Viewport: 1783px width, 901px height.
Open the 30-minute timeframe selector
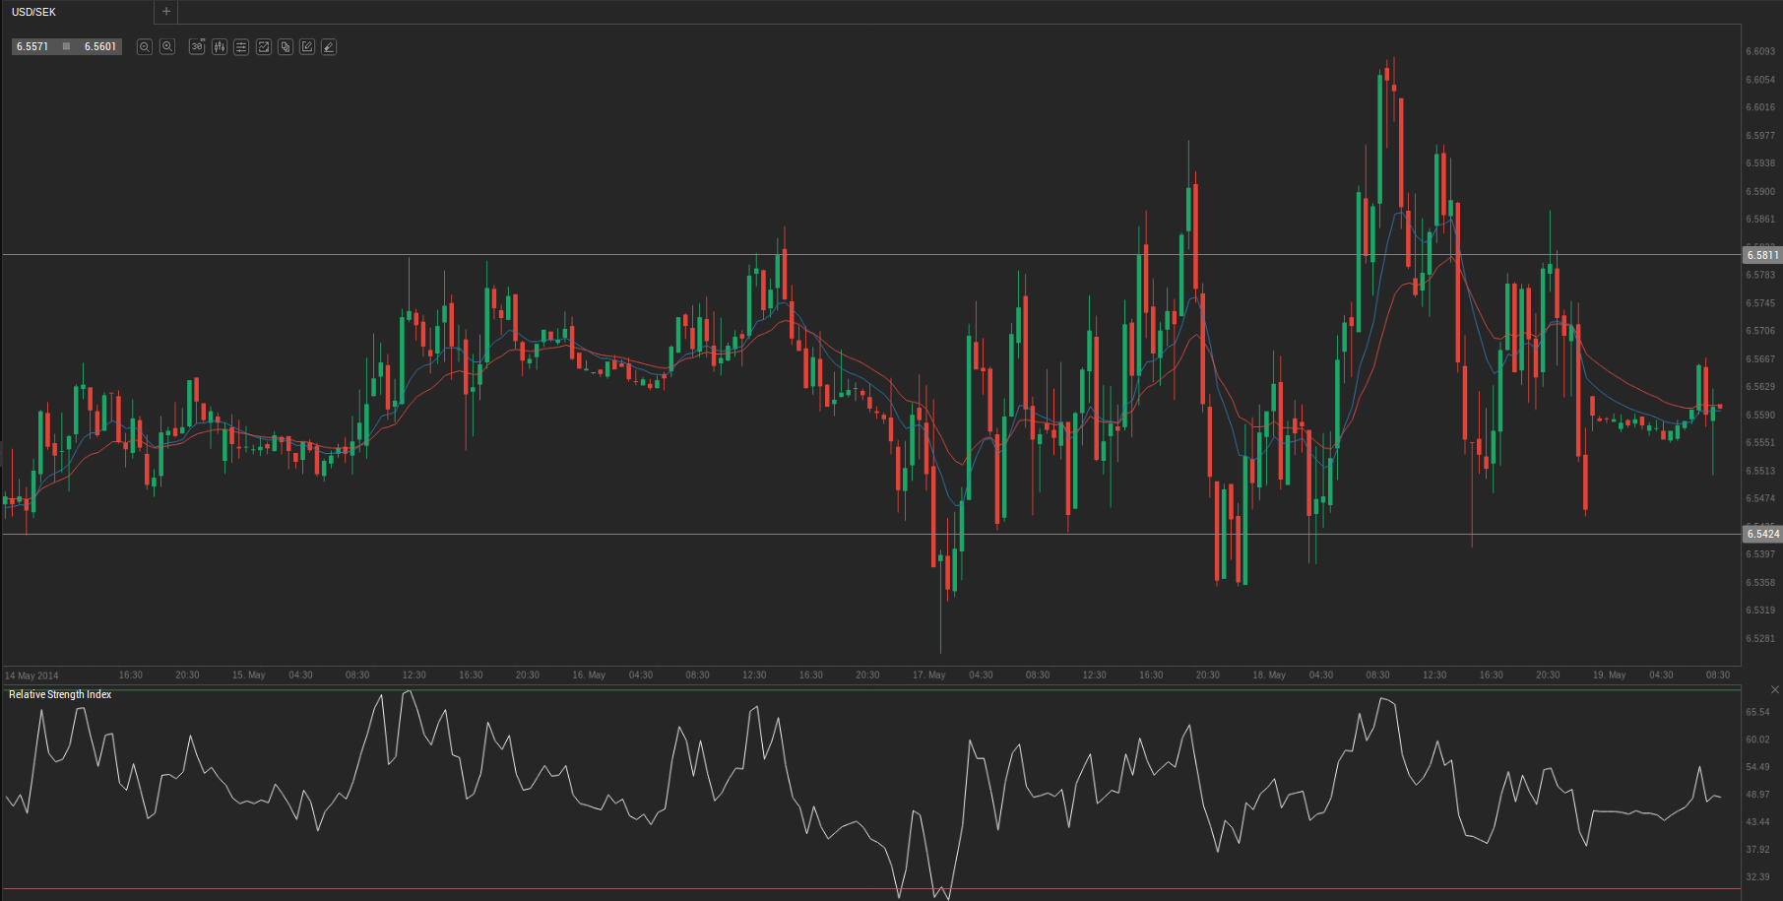click(197, 47)
